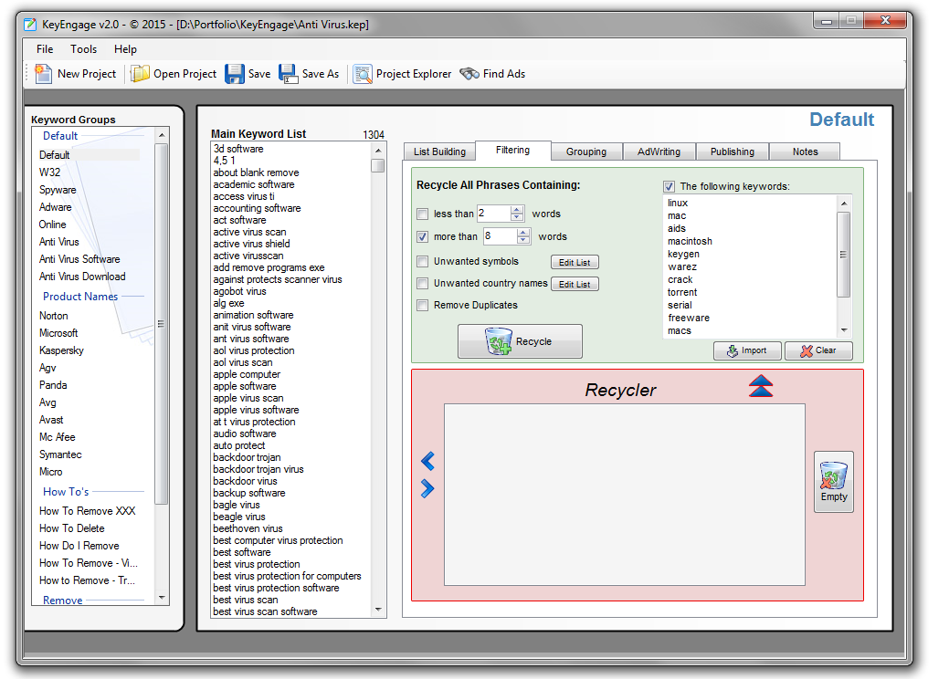
Task: Click Edit List for unwanted country names
Action: pyautogui.click(x=575, y=285)
